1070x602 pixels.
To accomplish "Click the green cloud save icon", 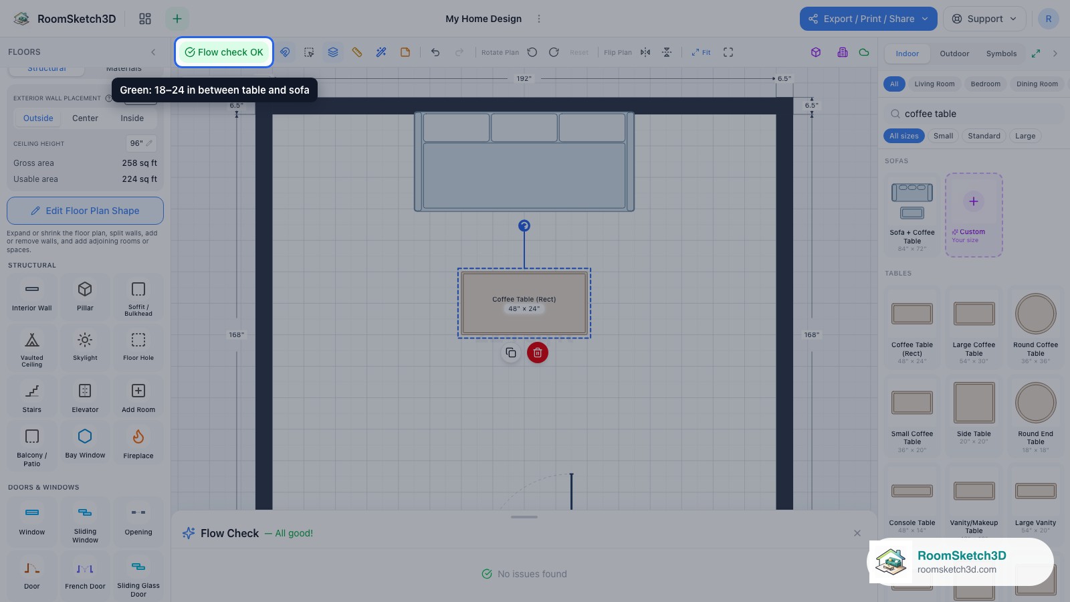I will 864,52.
